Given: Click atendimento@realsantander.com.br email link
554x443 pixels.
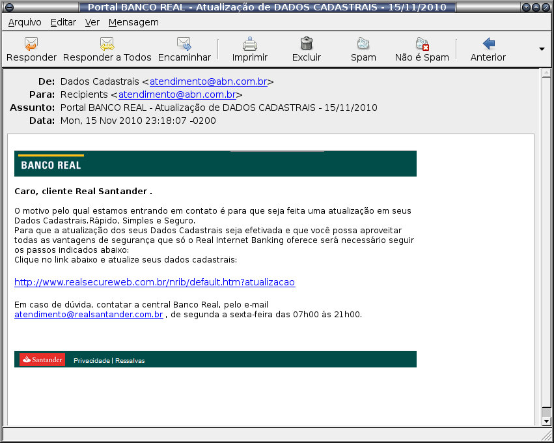Looking at the screenshot, I should [x=89, y=314].
